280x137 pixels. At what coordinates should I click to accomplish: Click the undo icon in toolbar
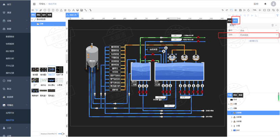coord(222,10)
